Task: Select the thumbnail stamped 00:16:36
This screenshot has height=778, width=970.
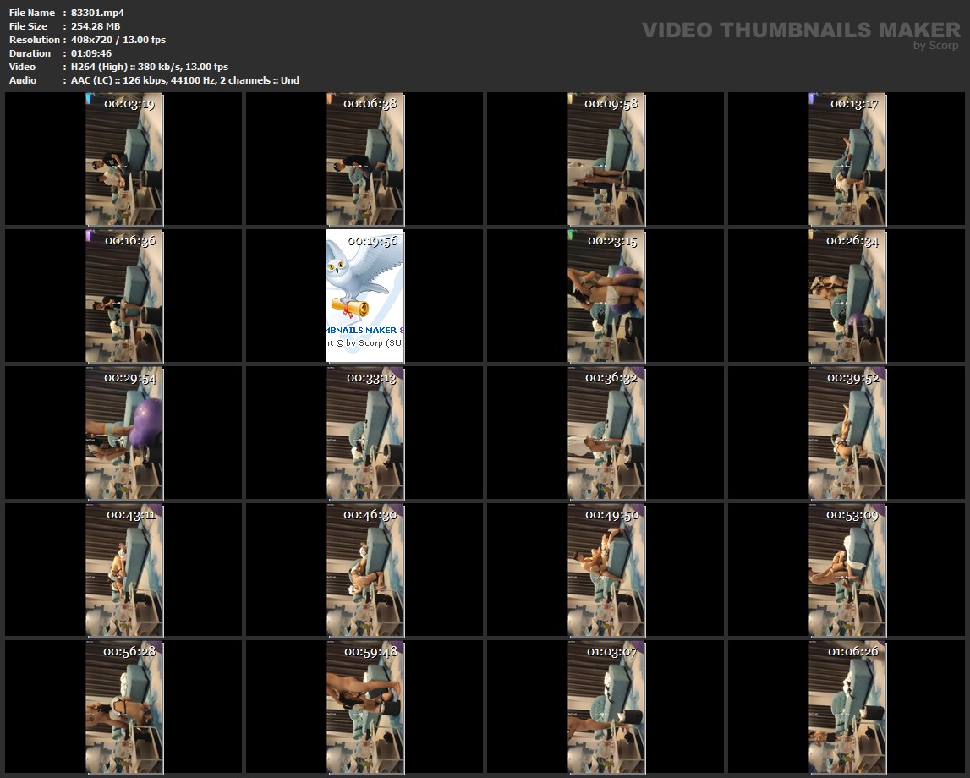Action: coord(124,296)
